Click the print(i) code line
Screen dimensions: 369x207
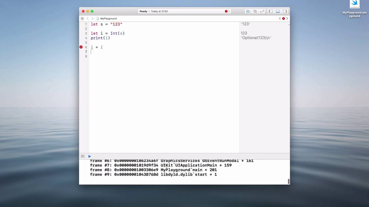tap(100, 38)
